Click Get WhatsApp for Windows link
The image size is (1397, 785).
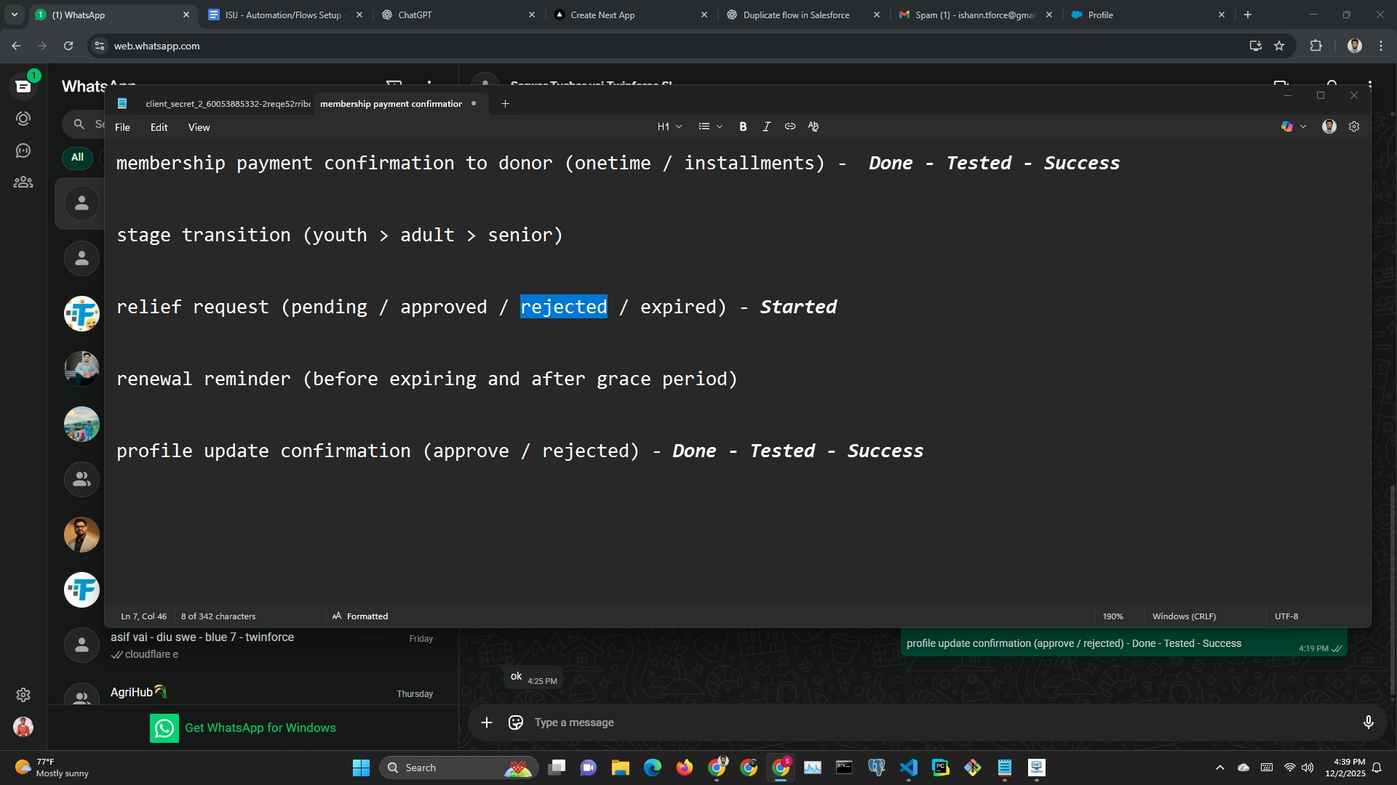click(260, 728)
